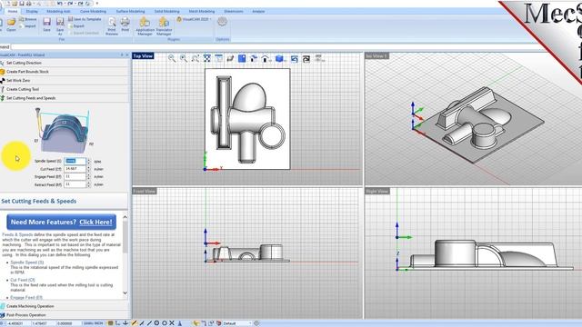Click the Need More Features Click Here banner
Viewport: 582px width, 327px height.
pos(61,222)
